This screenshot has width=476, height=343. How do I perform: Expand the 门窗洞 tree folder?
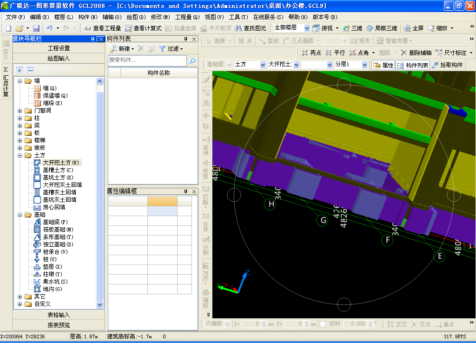click(x=20, y=111)
